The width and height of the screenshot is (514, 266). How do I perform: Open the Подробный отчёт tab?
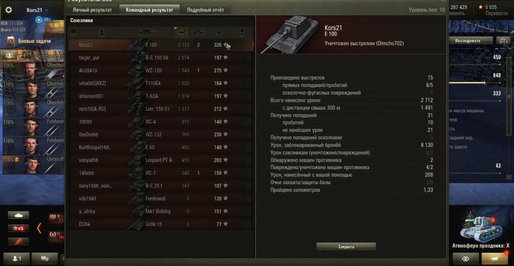pos(206,10)
